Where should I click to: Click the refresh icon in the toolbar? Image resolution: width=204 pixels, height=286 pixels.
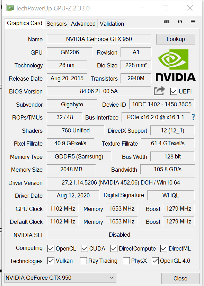[180, 22]
